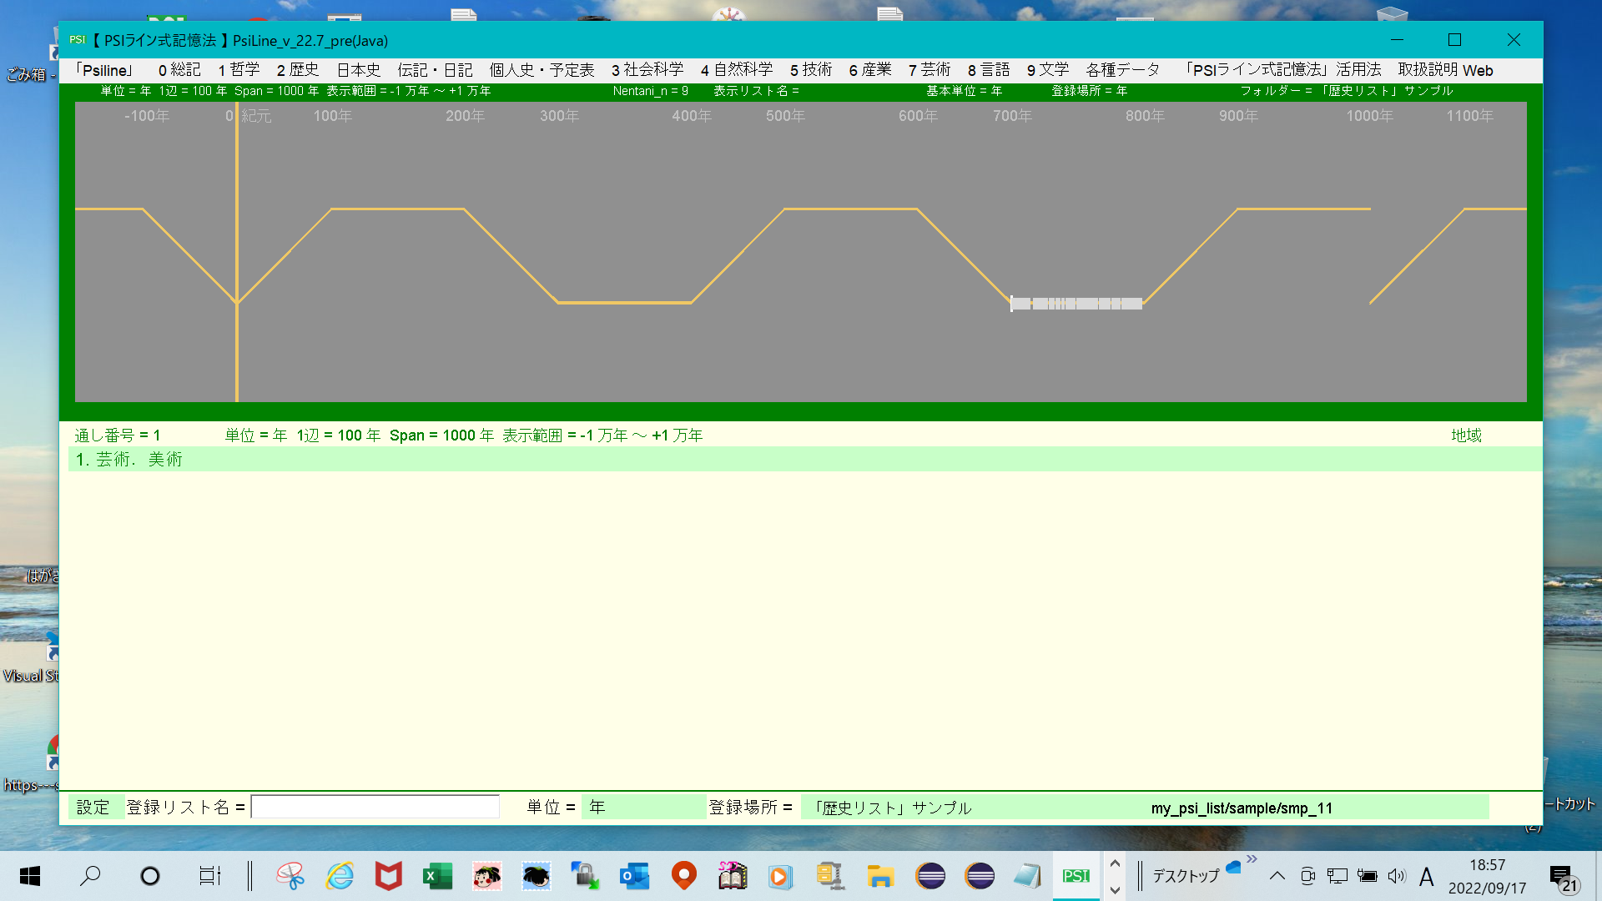Image resolution: width=1602 pixels, height=901 pixels.
Task: Switch to PSI app in taskbar
Action: [x=1076, y=876]
